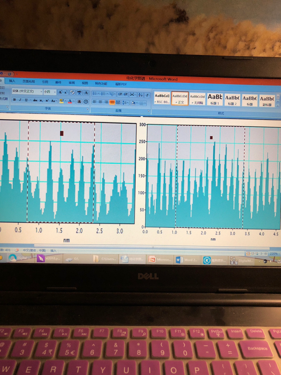Viewport: 281px width, 375px height.
Task: Apply subscript formatting
Action: point(41,100)
